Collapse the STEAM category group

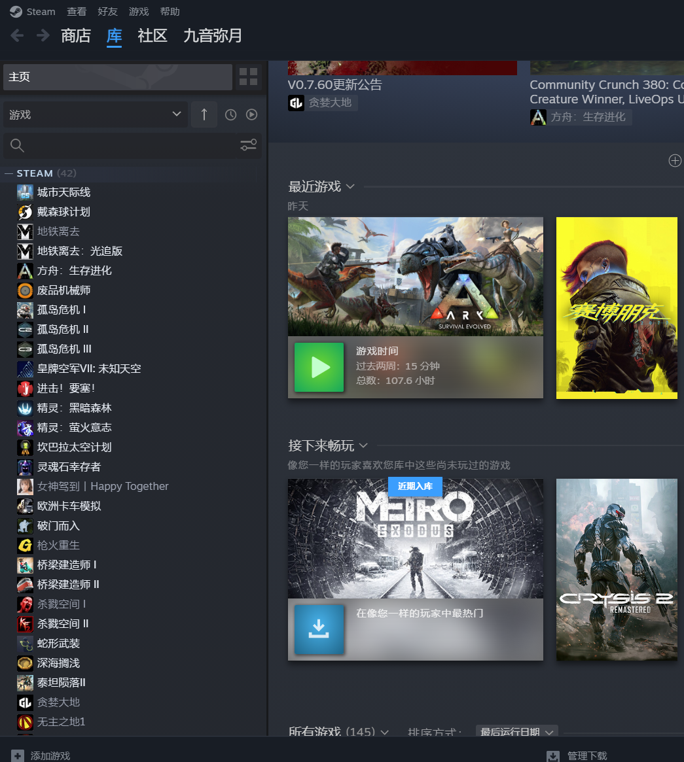9,173
